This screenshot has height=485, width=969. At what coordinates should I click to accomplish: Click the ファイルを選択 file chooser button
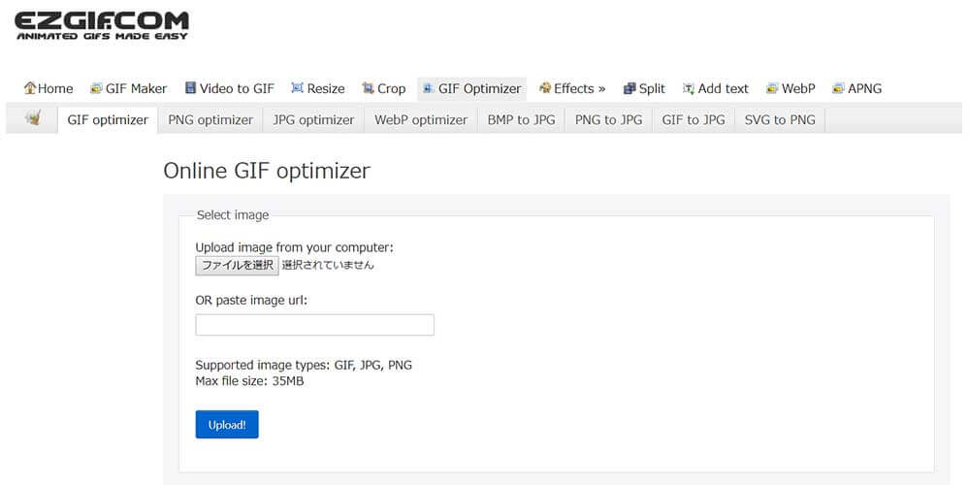point(237,265)
